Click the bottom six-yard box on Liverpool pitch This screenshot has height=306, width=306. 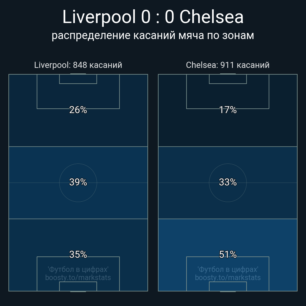tap(78, 286)
